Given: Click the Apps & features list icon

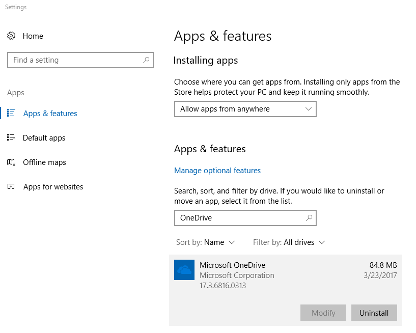Looking at the screenshot, I should [x=11, y=113].
